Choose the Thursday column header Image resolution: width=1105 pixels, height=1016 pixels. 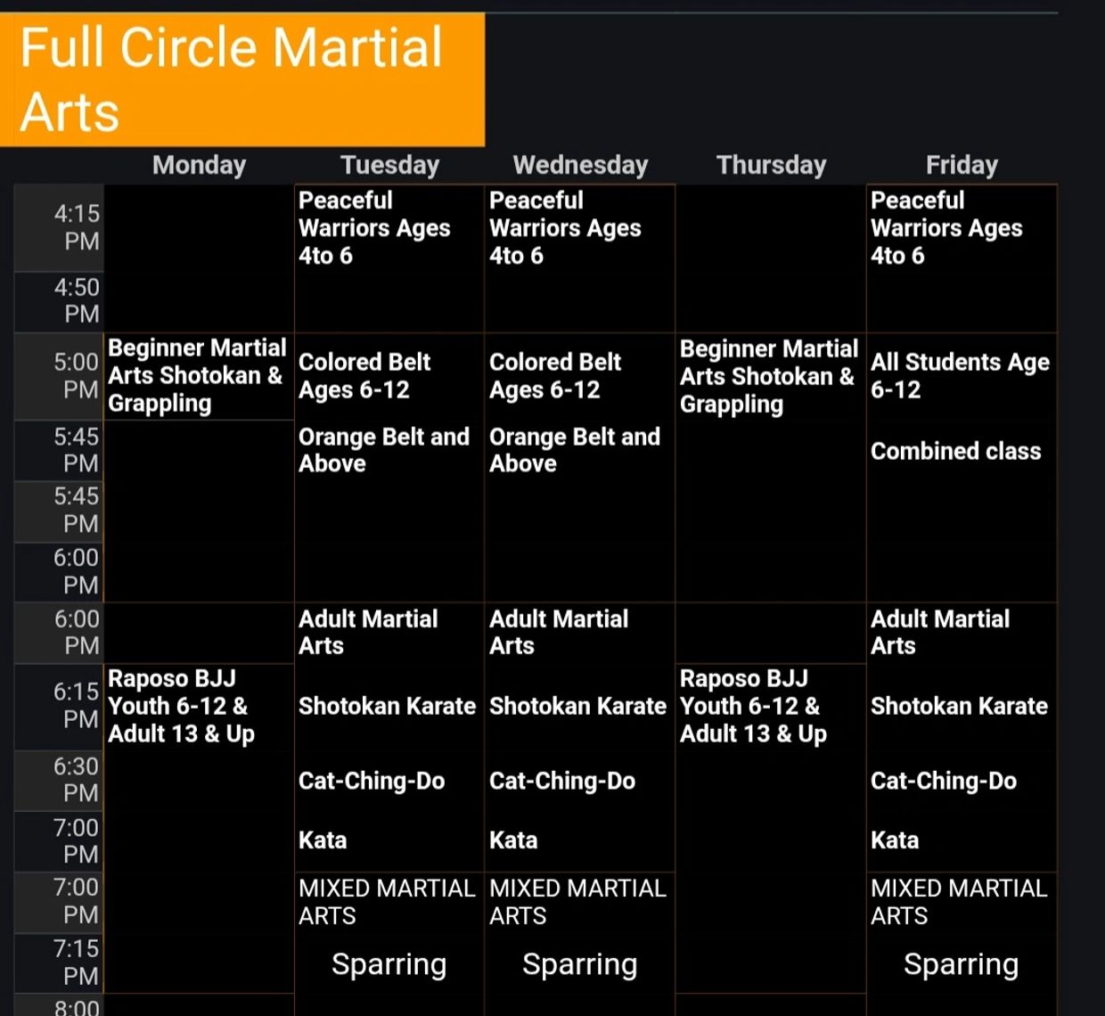click(771, 166)
